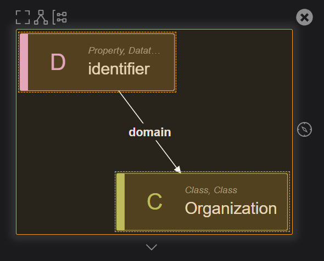Click the pink color bar on identifier
This screenshot has width=324, height=261.
coord(24,62)
